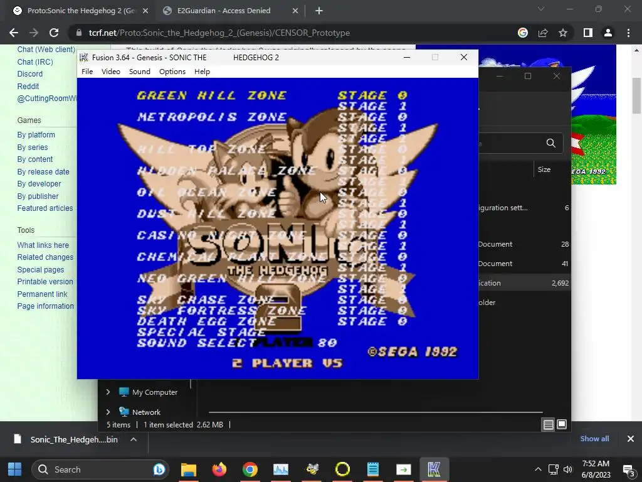The height and width of the screenshot is (482, 642).
Task: Switch to the Proto:Sonic the Hedgehog 2 tab
Action: 81,11
